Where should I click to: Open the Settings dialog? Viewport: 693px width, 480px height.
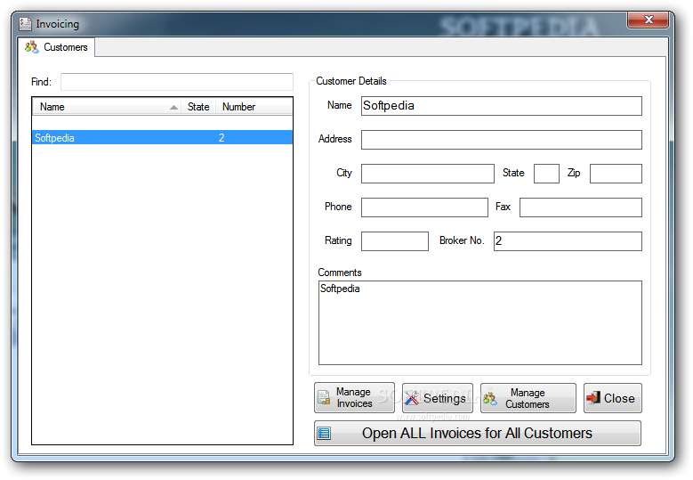coord(438,398)
